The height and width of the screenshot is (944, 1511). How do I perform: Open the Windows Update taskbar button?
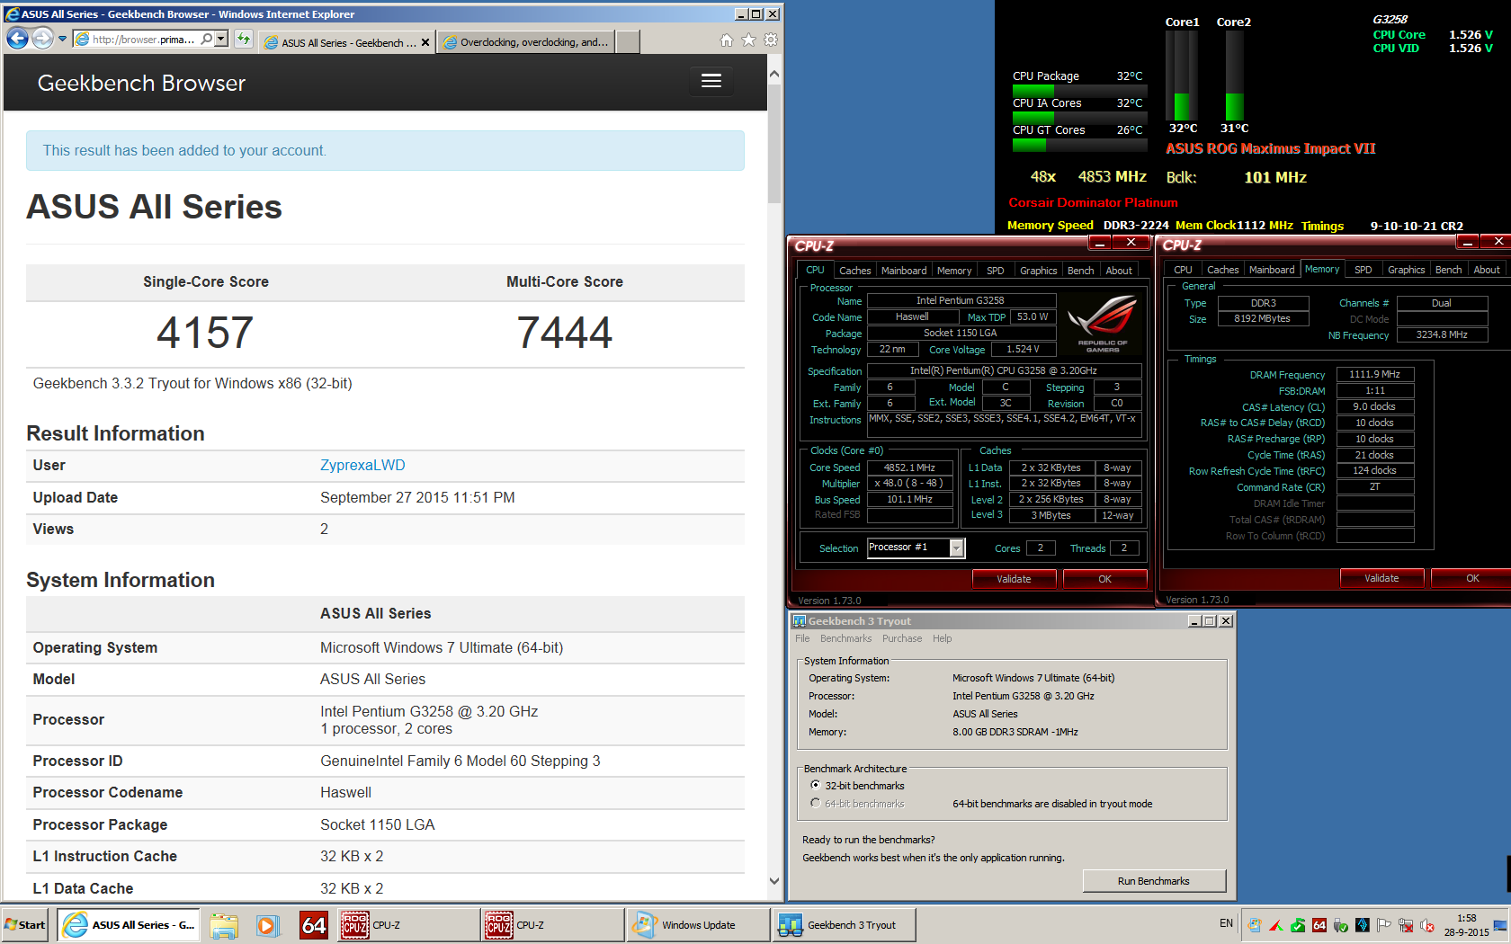[698, 925]
